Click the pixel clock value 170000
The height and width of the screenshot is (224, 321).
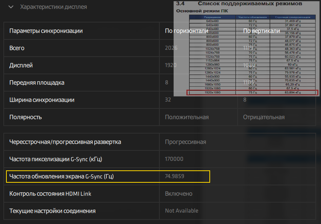point(174,159)
